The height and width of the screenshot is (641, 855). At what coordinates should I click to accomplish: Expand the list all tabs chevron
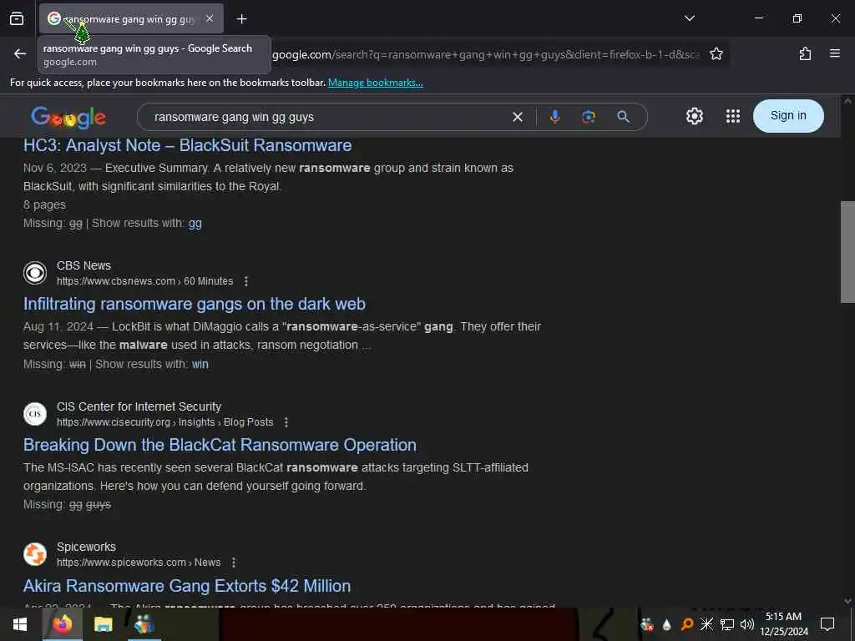click(689, 18)
